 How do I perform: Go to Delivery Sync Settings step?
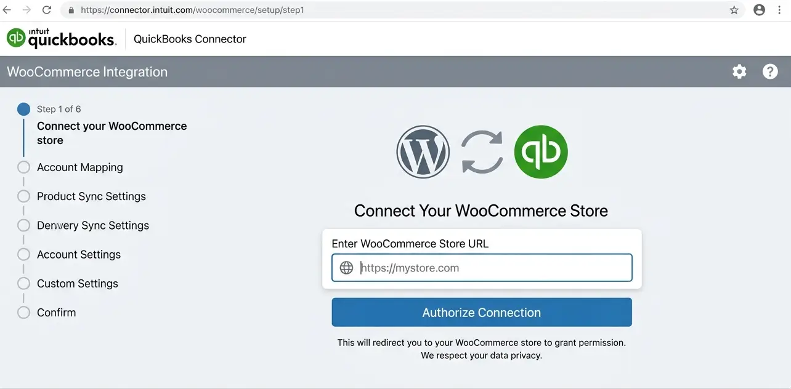tap(93, 225)
